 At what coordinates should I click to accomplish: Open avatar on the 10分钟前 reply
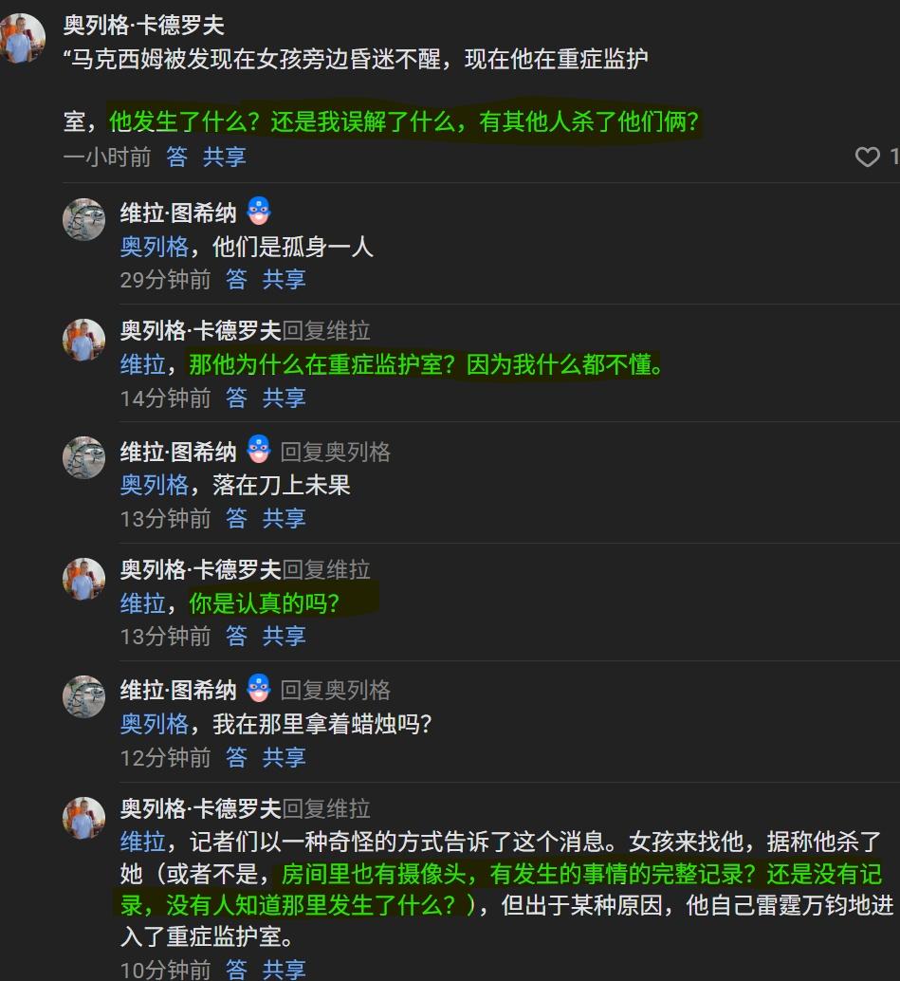(x=83, y=818)
